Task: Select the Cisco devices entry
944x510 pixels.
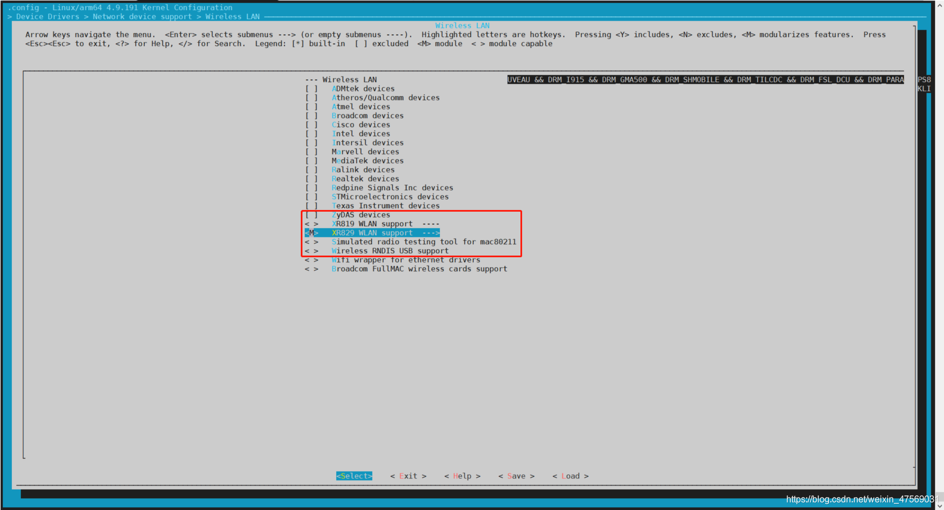Action: [361, 125]
